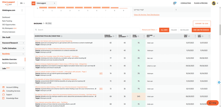The image size is (221, 107).
Task: Click the Domain Authority info icon
Action: tap(114, 36)
